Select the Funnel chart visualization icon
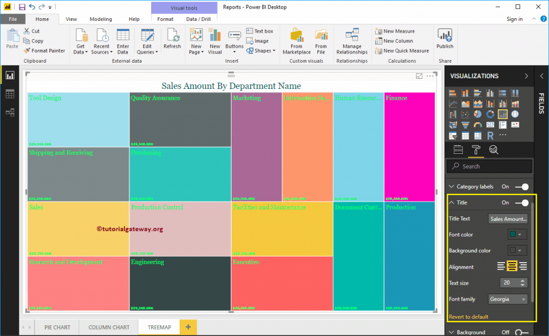The width and height of the screenshot is (549, 336). (464, 124)
